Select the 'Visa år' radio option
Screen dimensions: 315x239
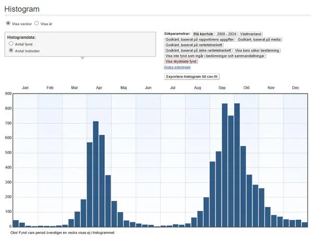(37, 23)
